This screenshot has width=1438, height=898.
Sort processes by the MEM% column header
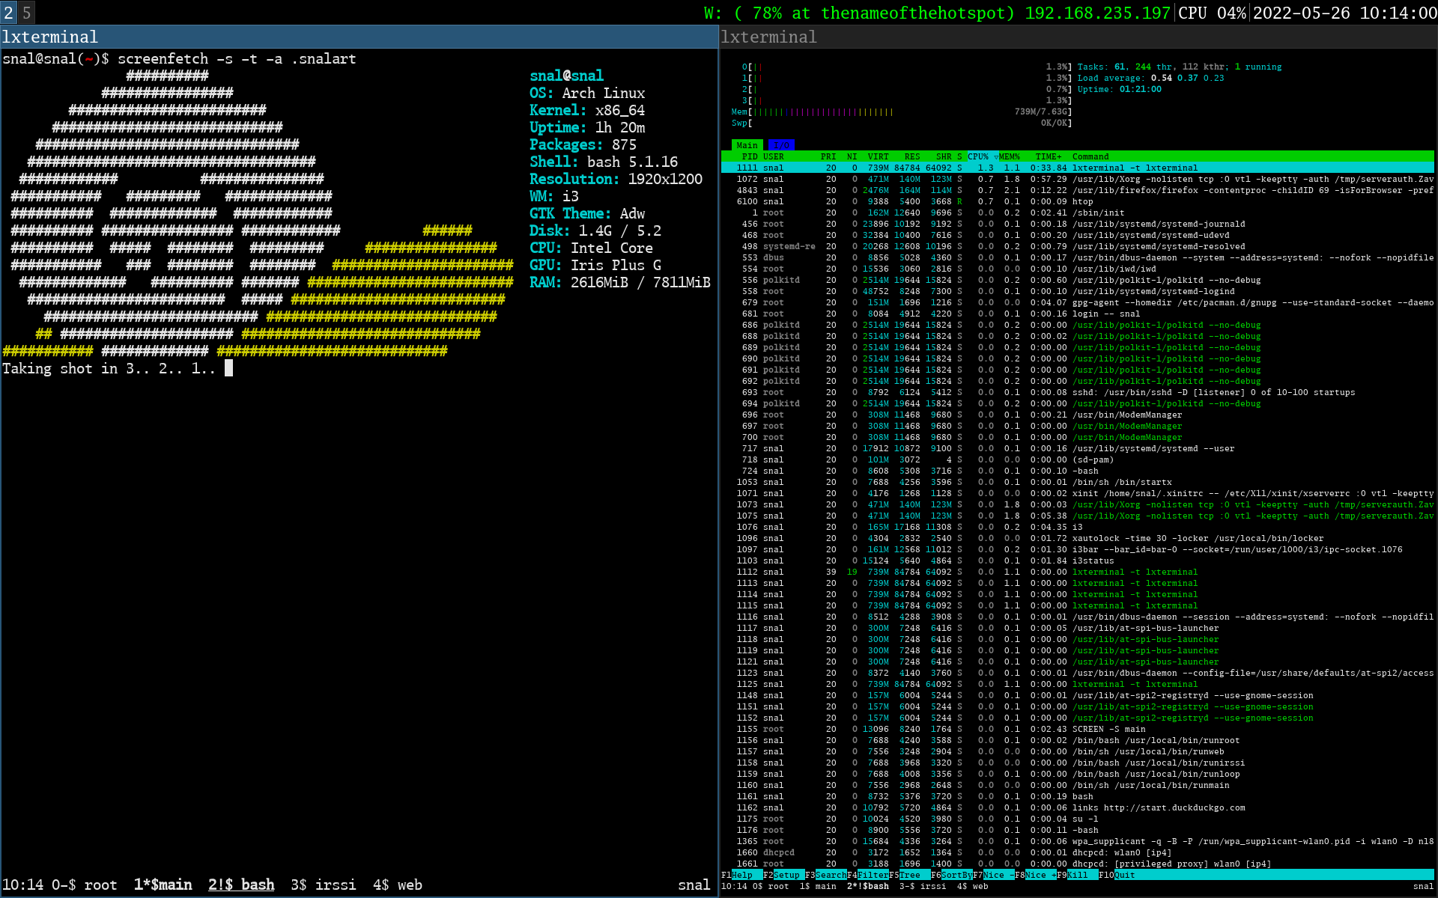[x=1010, y=156]
